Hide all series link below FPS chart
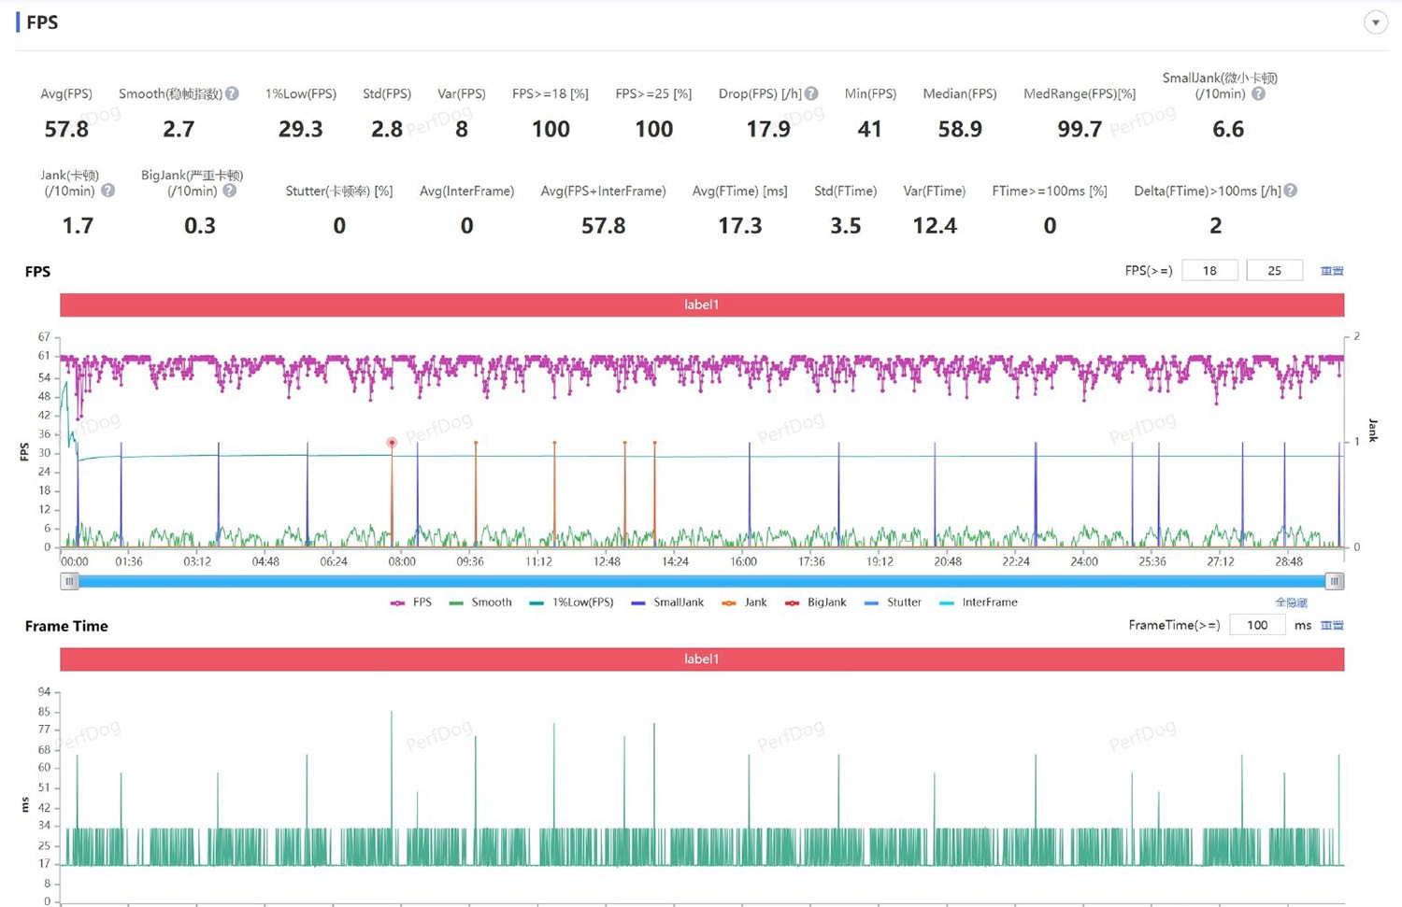 click(x=1292, y=602)
